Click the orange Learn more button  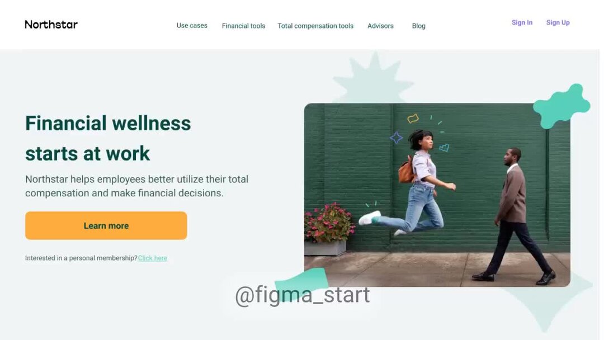point(106,225)
